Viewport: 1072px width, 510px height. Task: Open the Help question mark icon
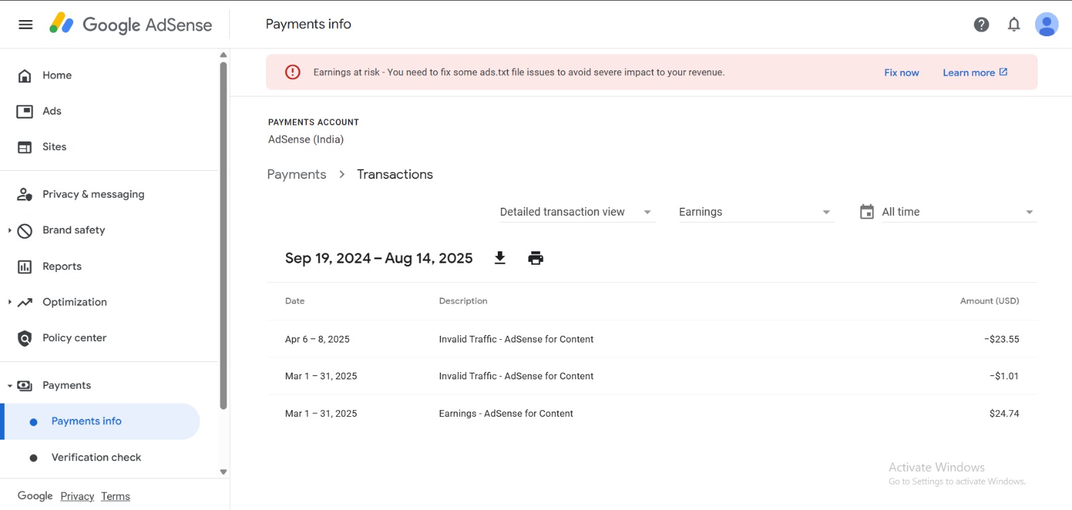[982, 25]
